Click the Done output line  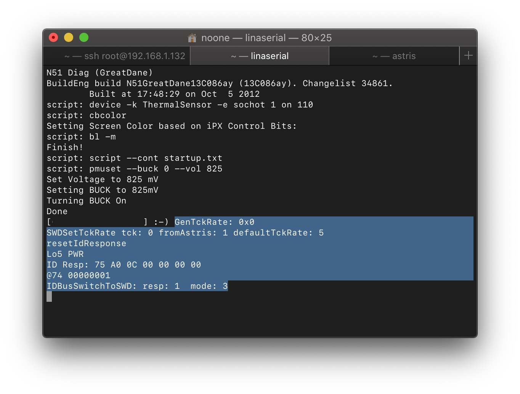tap(57, 211)
